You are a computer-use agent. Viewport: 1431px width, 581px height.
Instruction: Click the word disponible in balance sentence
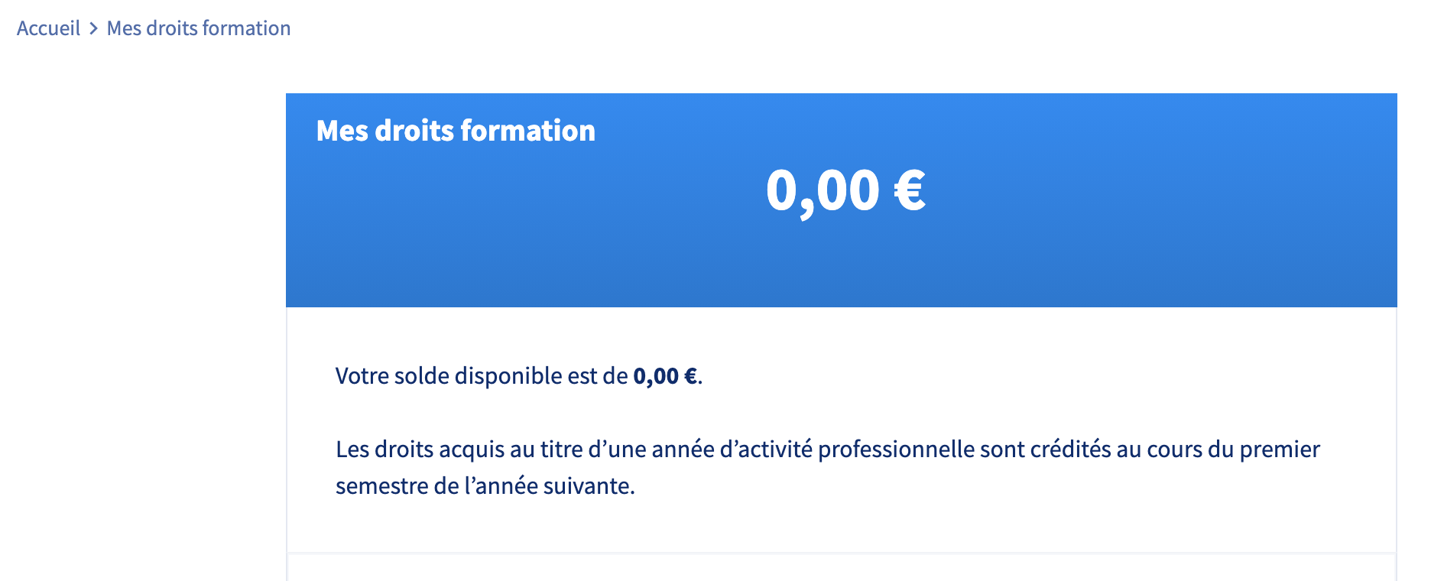tap(508, 376)
